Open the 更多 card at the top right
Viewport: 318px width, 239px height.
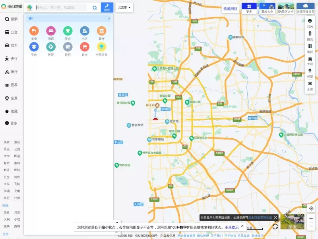249,8
